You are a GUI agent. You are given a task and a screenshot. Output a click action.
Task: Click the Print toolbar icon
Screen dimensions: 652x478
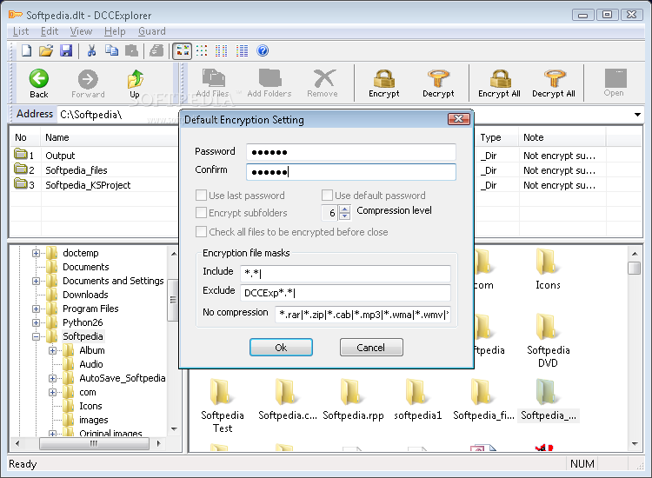click(156, 50)
